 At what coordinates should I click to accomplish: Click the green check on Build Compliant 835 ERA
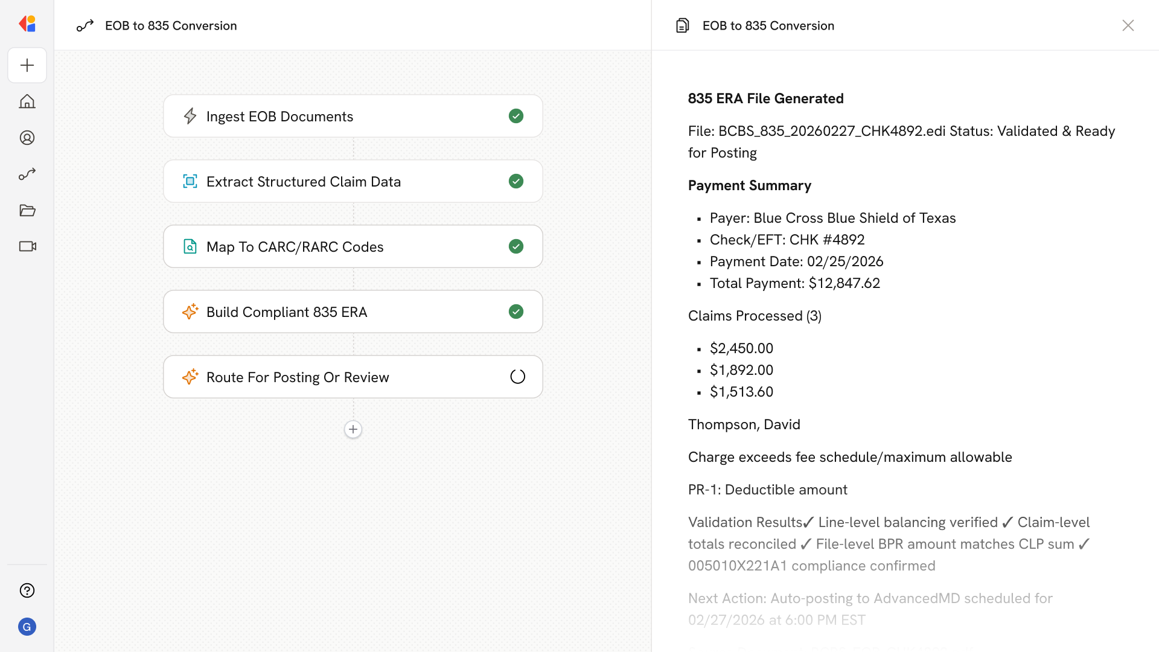click(x=516, y=312)
